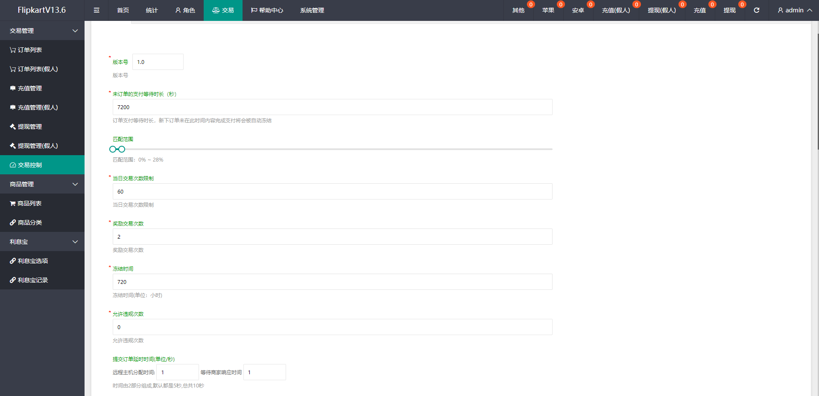Open 订单列表(假人) in sidebar
Image resolution: width=819 pixels, height=396 pixels.
42,69
